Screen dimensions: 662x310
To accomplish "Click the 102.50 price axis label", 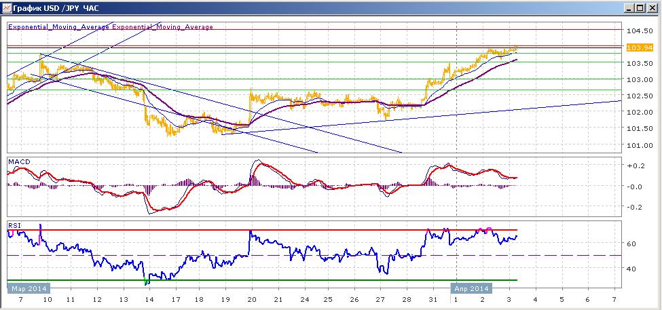I will (638, 96).
